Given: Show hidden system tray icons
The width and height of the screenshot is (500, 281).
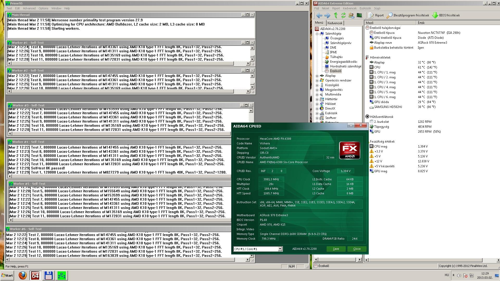Looking at the screenshot, I should click(453, 275).
